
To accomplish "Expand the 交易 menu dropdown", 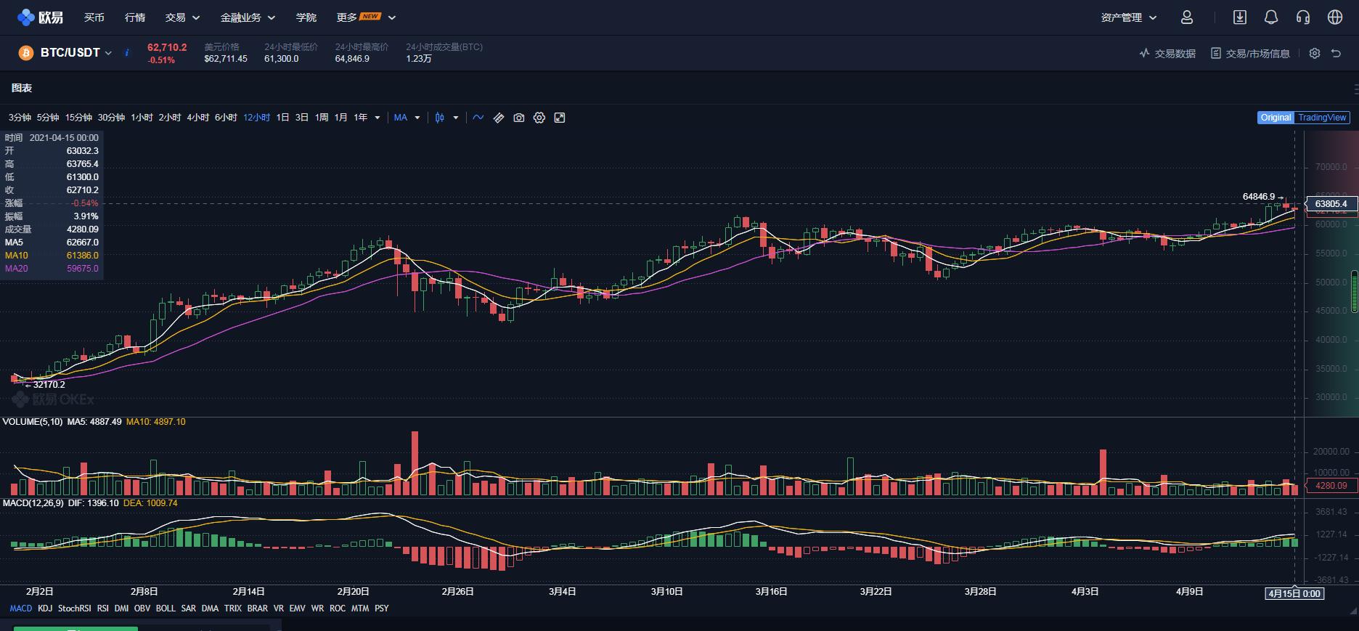I will tap(182, 17).
